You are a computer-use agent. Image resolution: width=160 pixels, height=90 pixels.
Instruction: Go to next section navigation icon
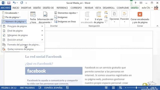coord(106,17)
